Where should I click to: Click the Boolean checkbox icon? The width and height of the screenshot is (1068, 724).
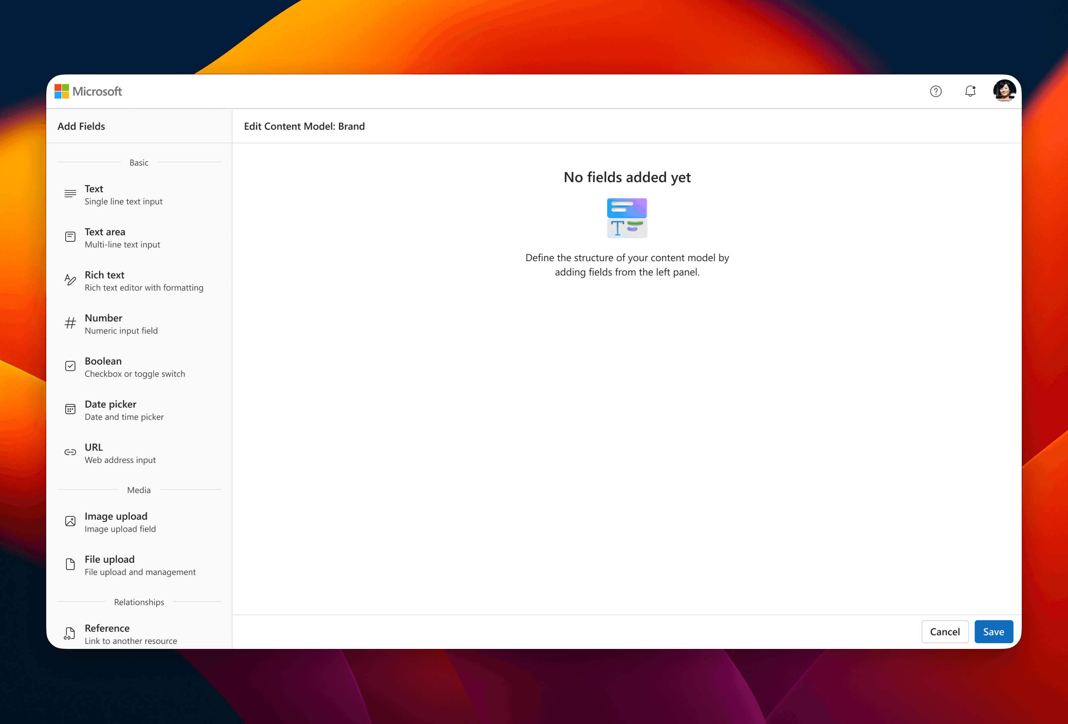click(70, 366)
